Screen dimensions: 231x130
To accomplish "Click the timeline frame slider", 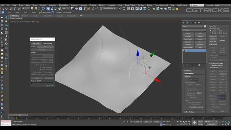I will (x=18, y=115).
